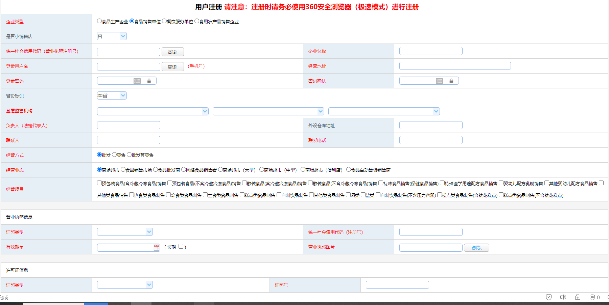Click the speaker sound icon in status bar
Viewport: 609px width, 305px height.
563,297
